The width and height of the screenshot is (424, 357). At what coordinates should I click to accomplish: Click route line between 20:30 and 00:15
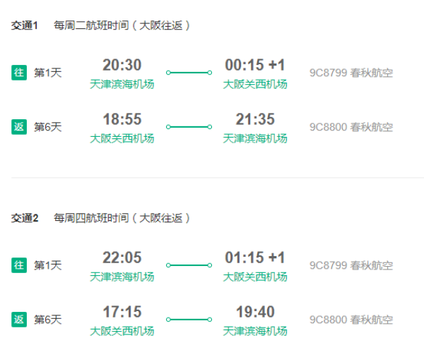pos(189,73)
